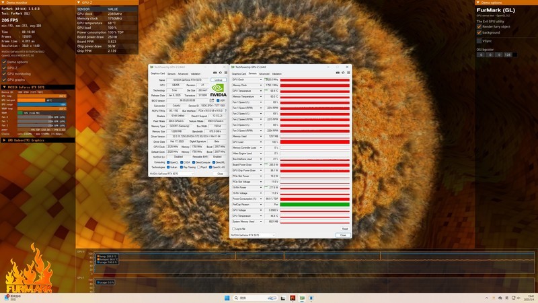Collapse the GPU-Z overlay panel
Screen dimensions: 538x303
[79, 3]
